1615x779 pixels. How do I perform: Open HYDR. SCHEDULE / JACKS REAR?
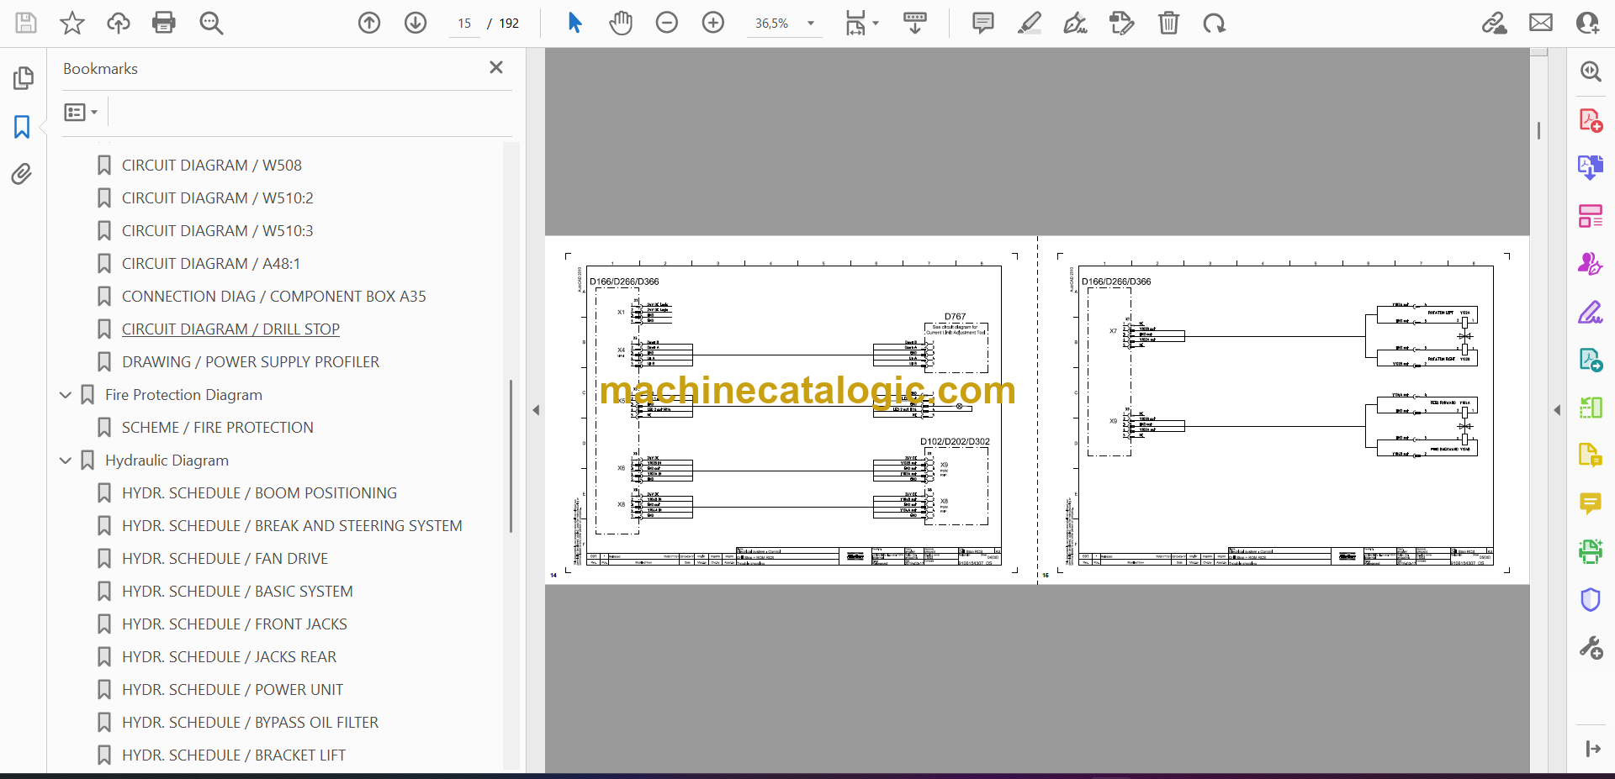(x=229, y=657)
